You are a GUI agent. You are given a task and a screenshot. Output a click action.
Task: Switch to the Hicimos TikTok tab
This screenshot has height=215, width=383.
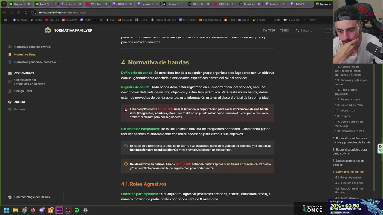(173, 4)
